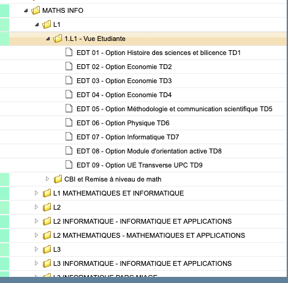Click the L3 folder icon
The height and width of the screenshot is (283, 288).
pos(47,249)
